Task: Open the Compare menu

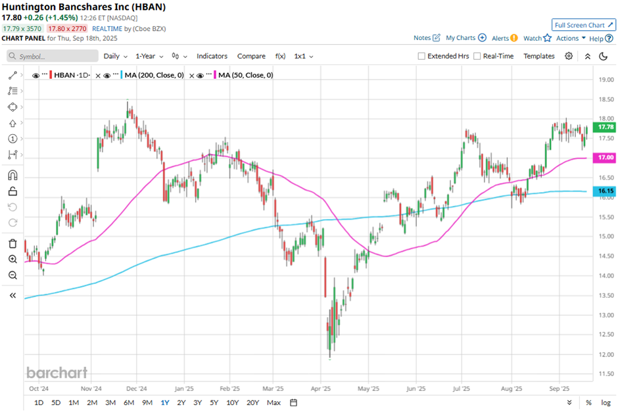Action: [251, 57]
